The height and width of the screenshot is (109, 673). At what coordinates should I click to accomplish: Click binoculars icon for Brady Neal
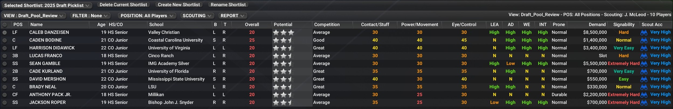coord(644,87)
